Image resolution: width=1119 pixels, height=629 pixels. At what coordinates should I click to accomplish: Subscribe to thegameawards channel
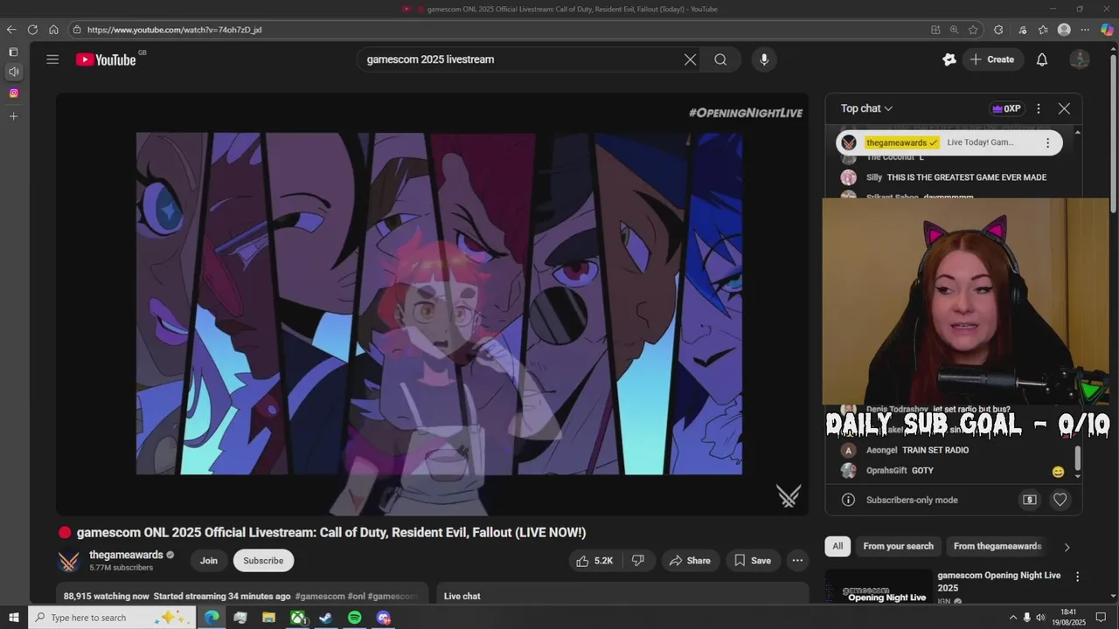[263, 561]
